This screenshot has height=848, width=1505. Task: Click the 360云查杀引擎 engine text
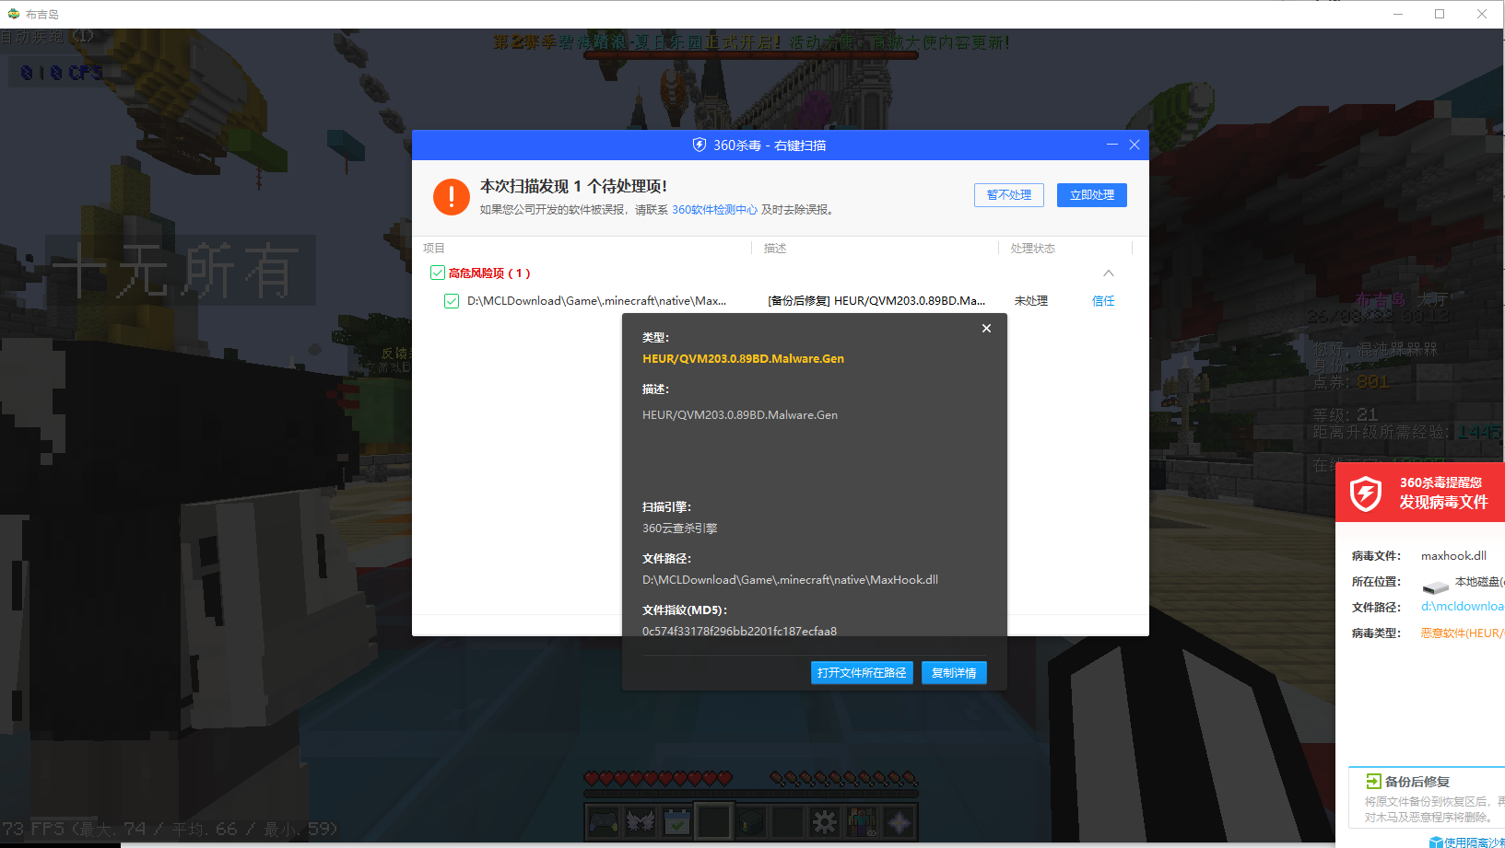(x=679, y=529)
